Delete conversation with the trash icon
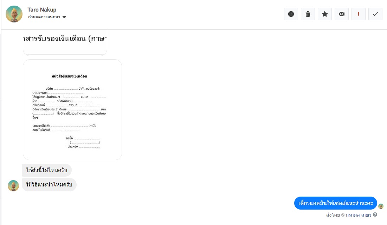 pos(308,14)
